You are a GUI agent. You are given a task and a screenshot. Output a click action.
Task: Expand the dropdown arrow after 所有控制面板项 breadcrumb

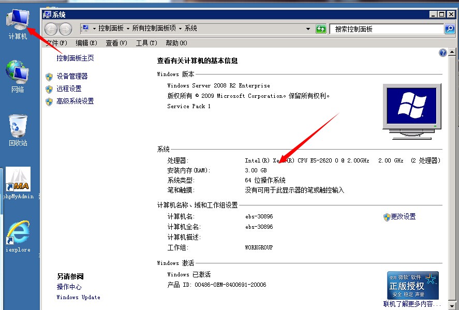pyautogui.click(x=180, y=28)
